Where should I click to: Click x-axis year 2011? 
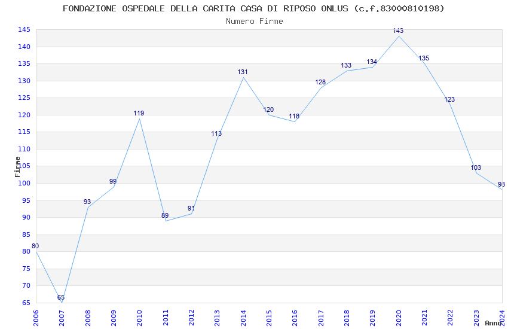[x=165, y=318]
